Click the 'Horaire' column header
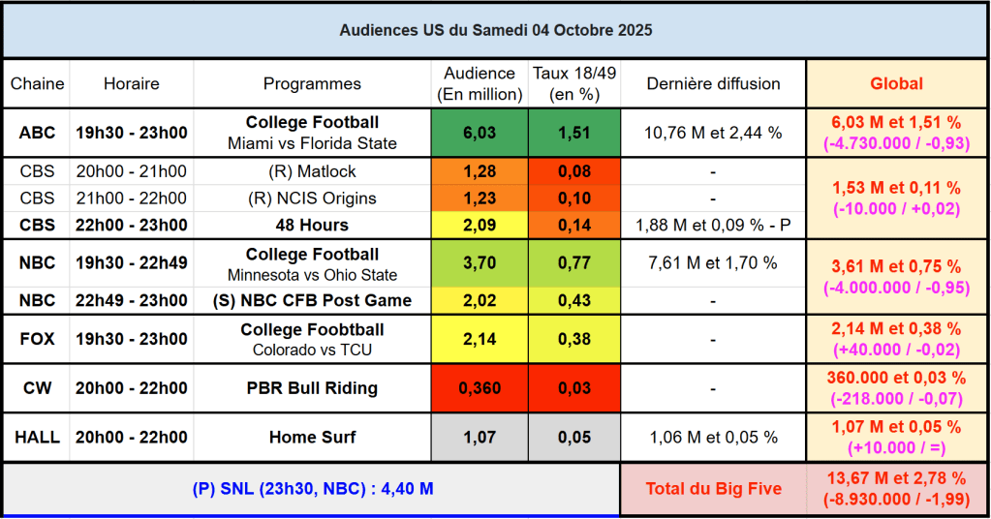The image size is (991, 519). click(x=132, y=84)
